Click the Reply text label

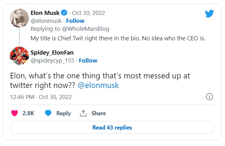(x=63, y=113)
